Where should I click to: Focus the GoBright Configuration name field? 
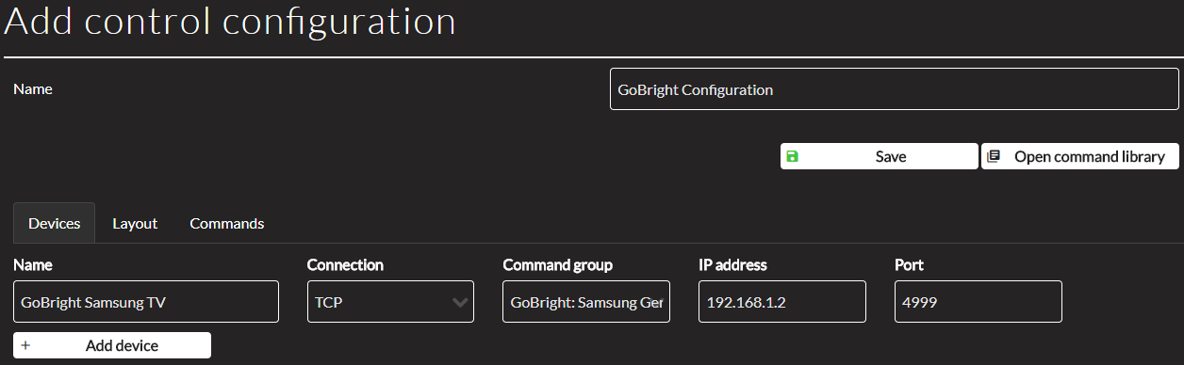895,89
